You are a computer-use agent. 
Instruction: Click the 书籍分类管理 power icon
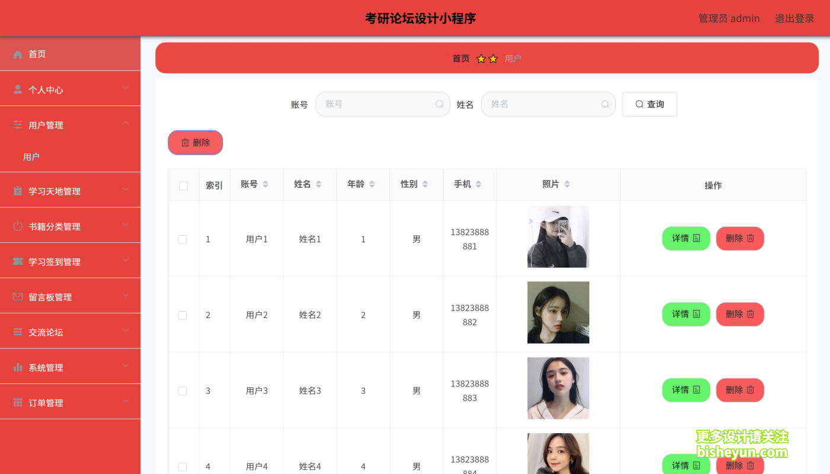point(17,225)
